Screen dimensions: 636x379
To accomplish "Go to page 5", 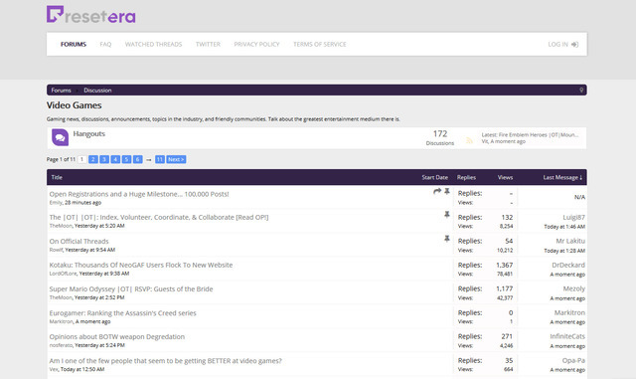I will [126, 159].
